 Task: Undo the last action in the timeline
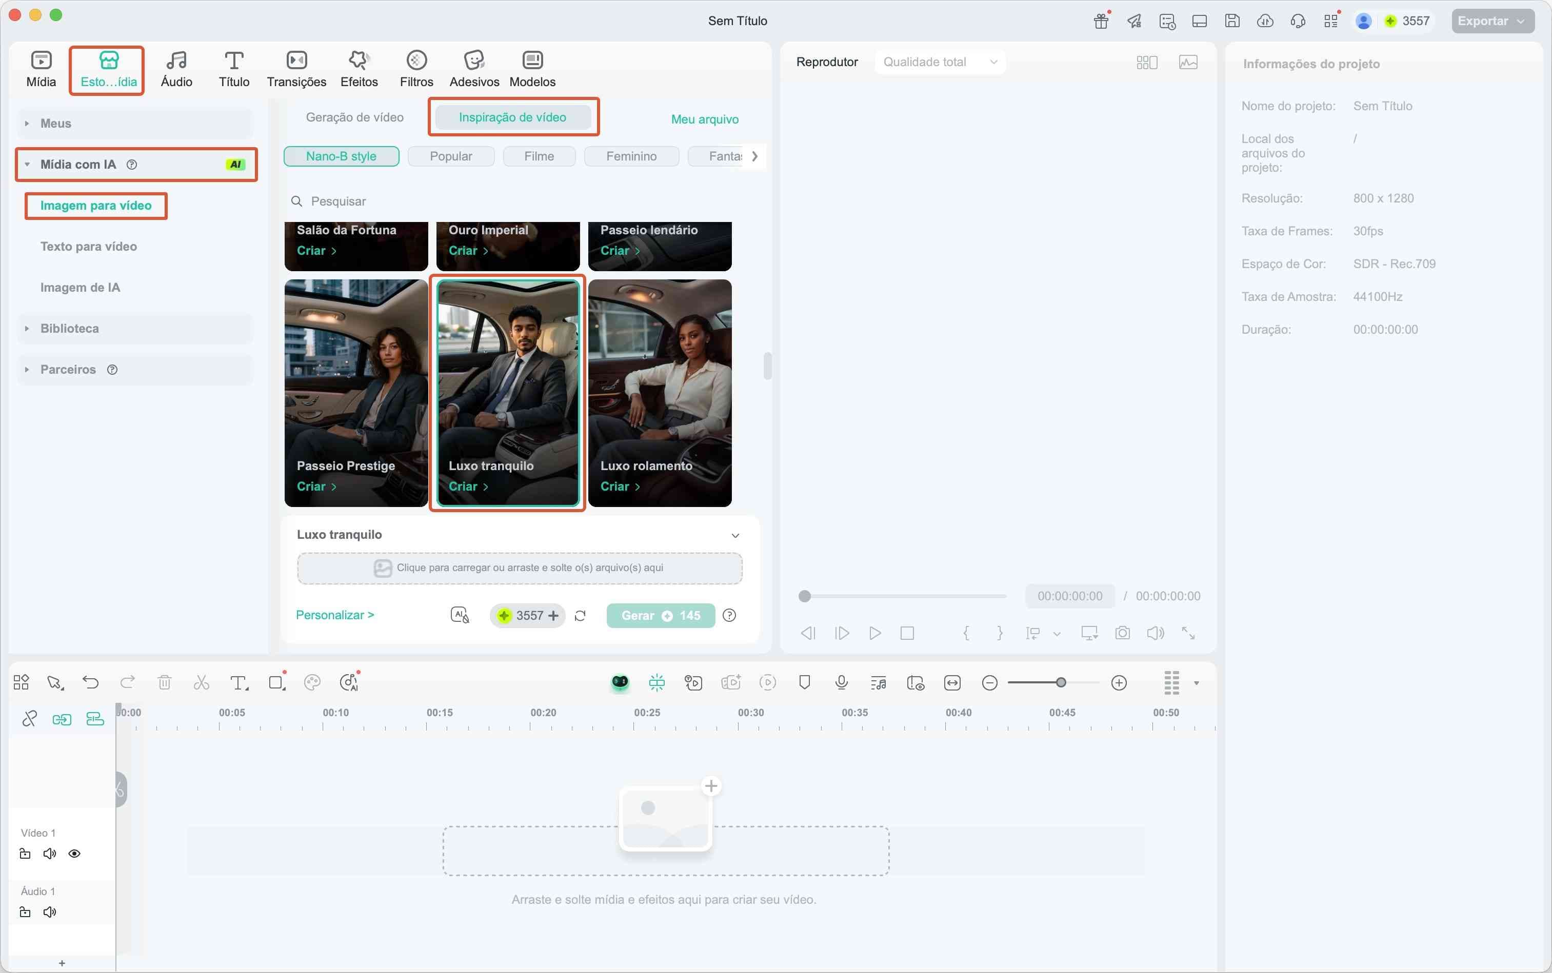tap(90, 681)
